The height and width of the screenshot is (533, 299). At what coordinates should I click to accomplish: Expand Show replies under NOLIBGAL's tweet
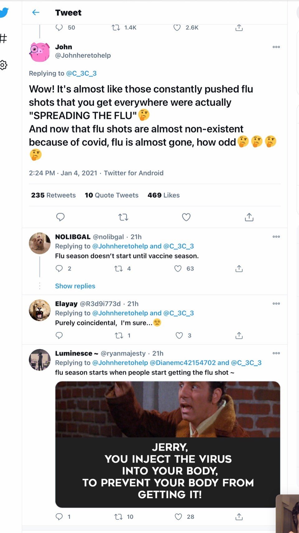point(75,286)
